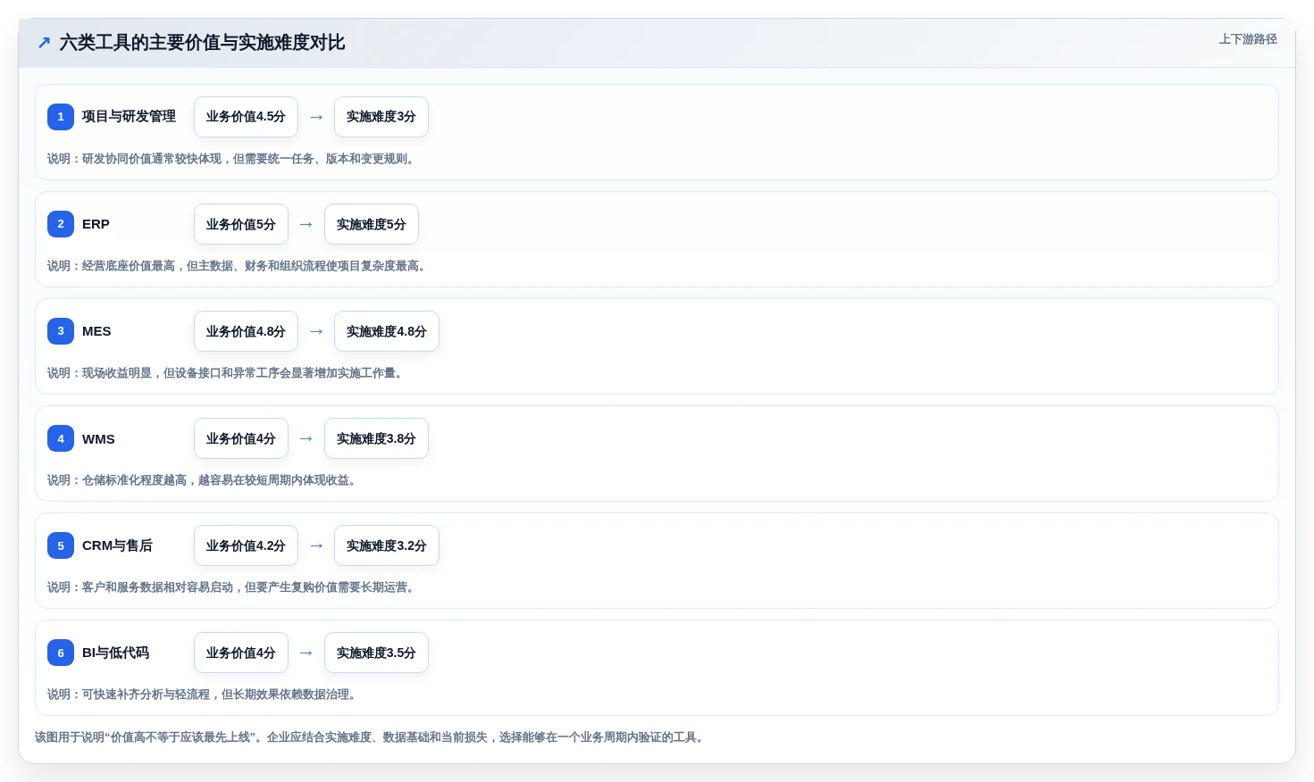Click the MES row label
Image resolution: width=1314 pixels, height=782 pixels.
click(96, 331)
